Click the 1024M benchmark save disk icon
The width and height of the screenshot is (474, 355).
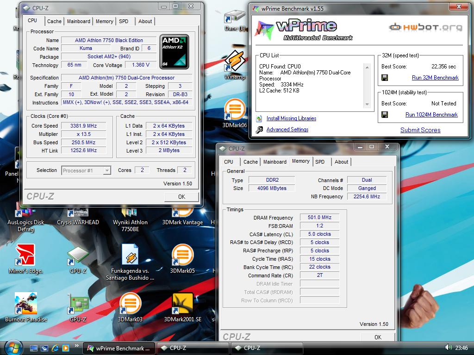[x=385, y=115]
